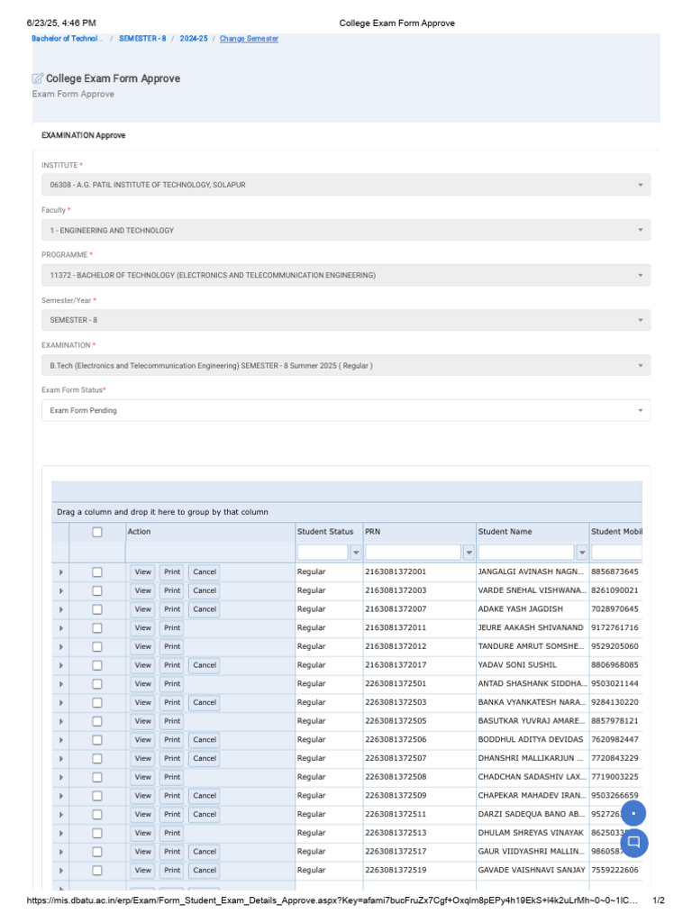
Task: Check the row for JANGALGI AVINASH
Action: (x=97, y=571)
